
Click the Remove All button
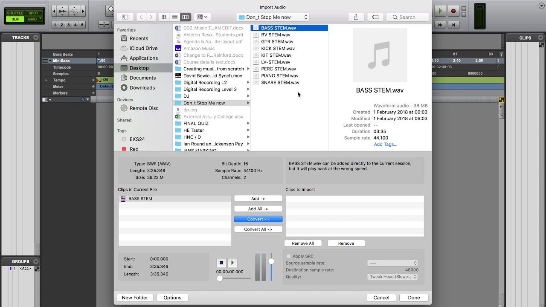point(303,243)
